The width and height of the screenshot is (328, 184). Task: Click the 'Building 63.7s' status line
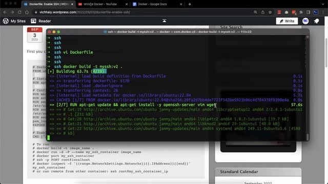coord(77,72)
